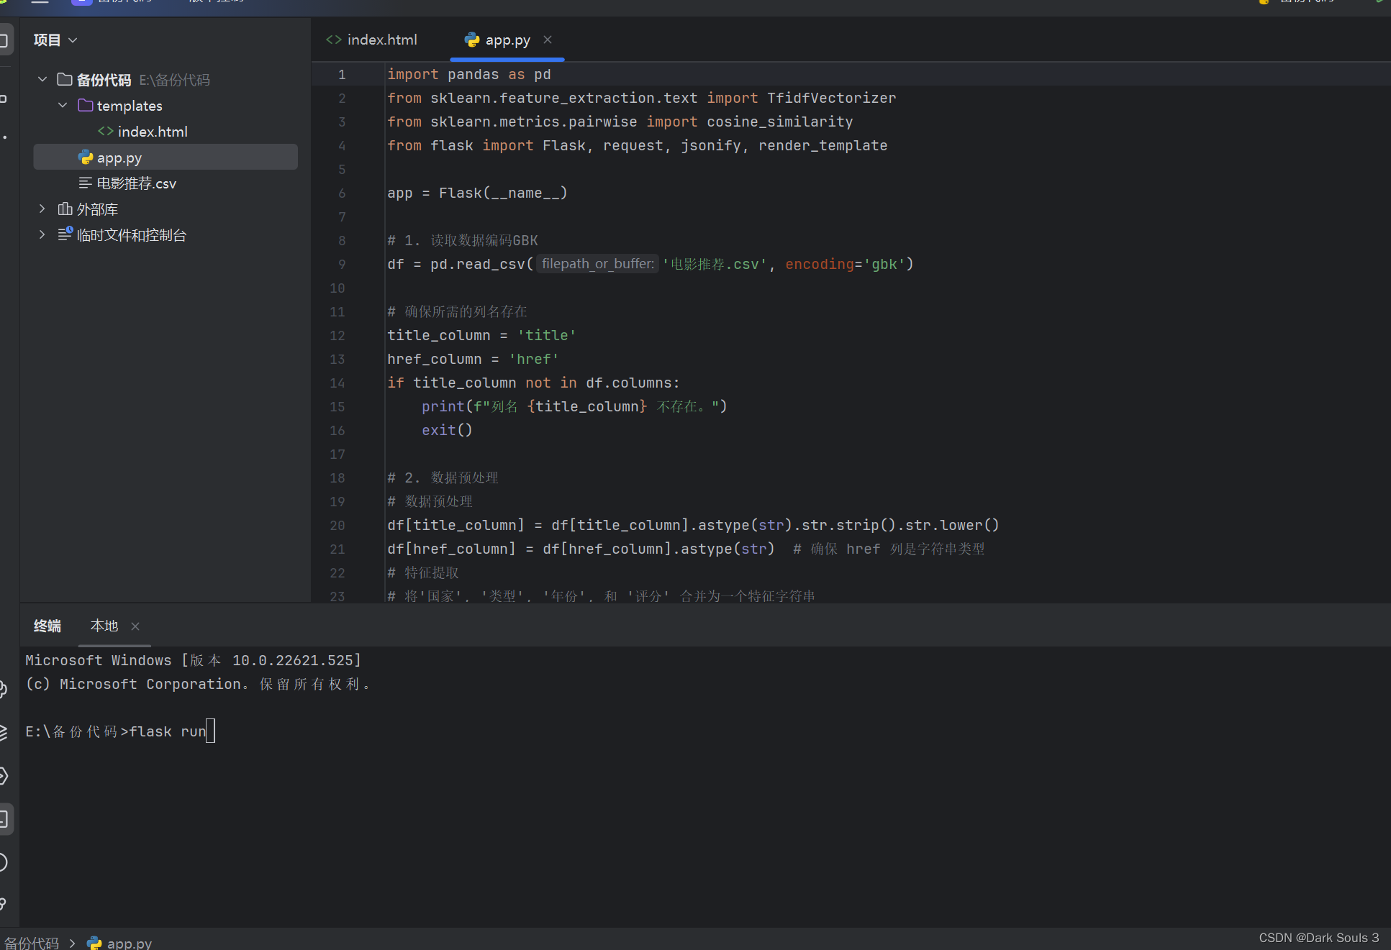Open the Project tool window icon

4,40
